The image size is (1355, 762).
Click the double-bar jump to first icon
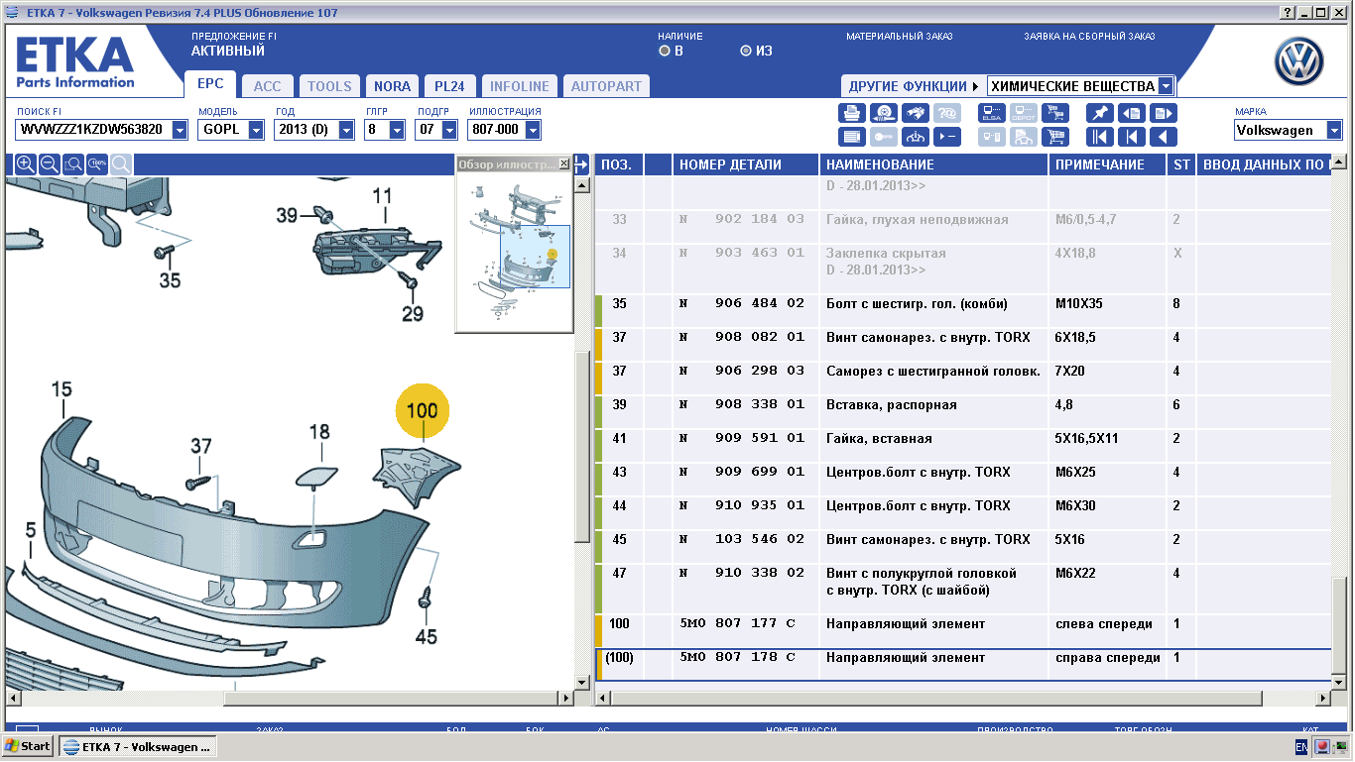pyautogui.click(x=1099, y=137)
